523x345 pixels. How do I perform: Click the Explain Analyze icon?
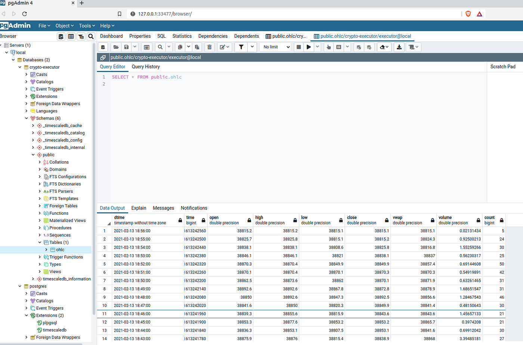pos(339,47)
